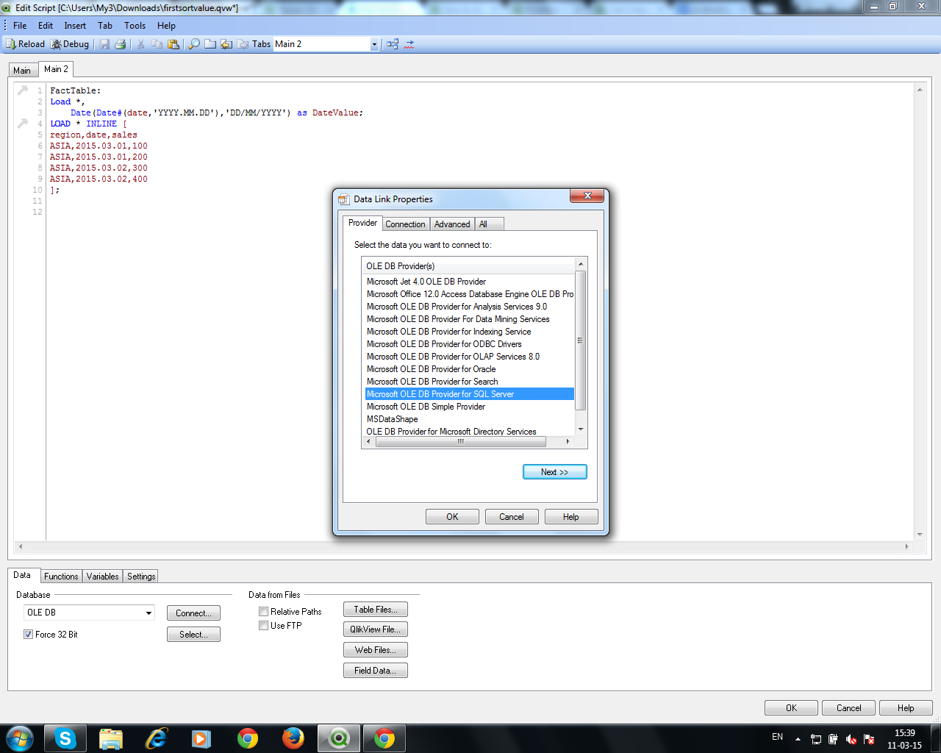Screen dimensions: 941x753
Task: Enable the Relative Paths checkbox
Action: point(263,612)
